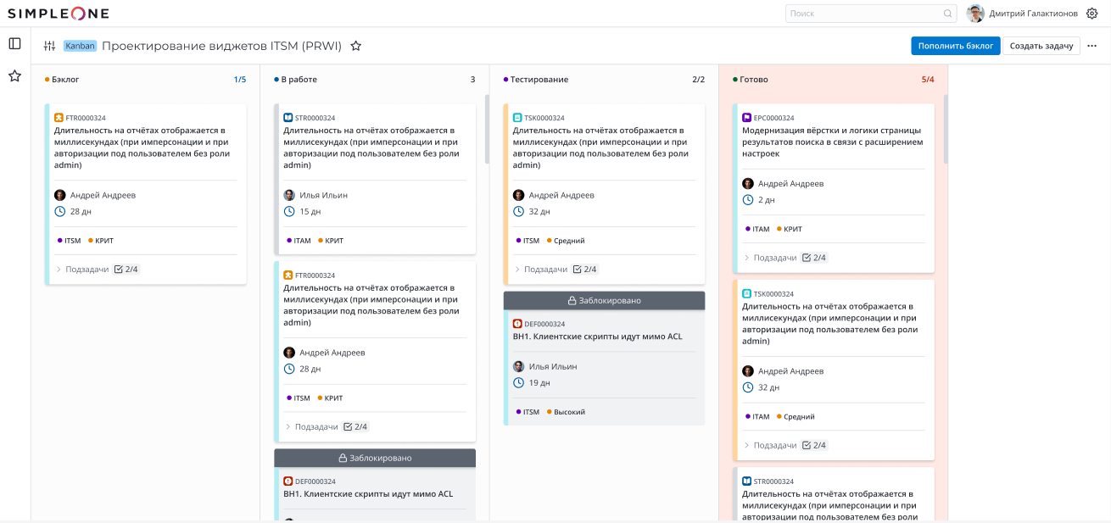Click search magnifier icon

coord(947,14)
